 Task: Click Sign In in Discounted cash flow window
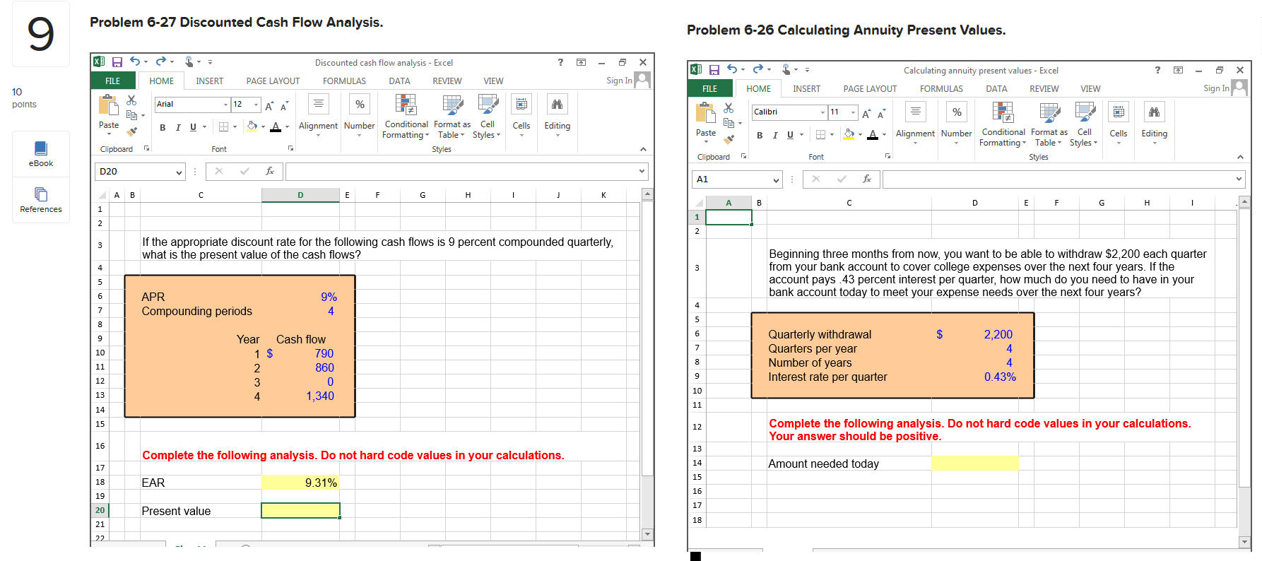[619, 81]
